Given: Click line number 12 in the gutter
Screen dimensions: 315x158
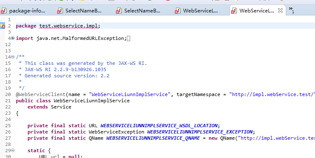Looking at the screenshot, I should [8, 44].
